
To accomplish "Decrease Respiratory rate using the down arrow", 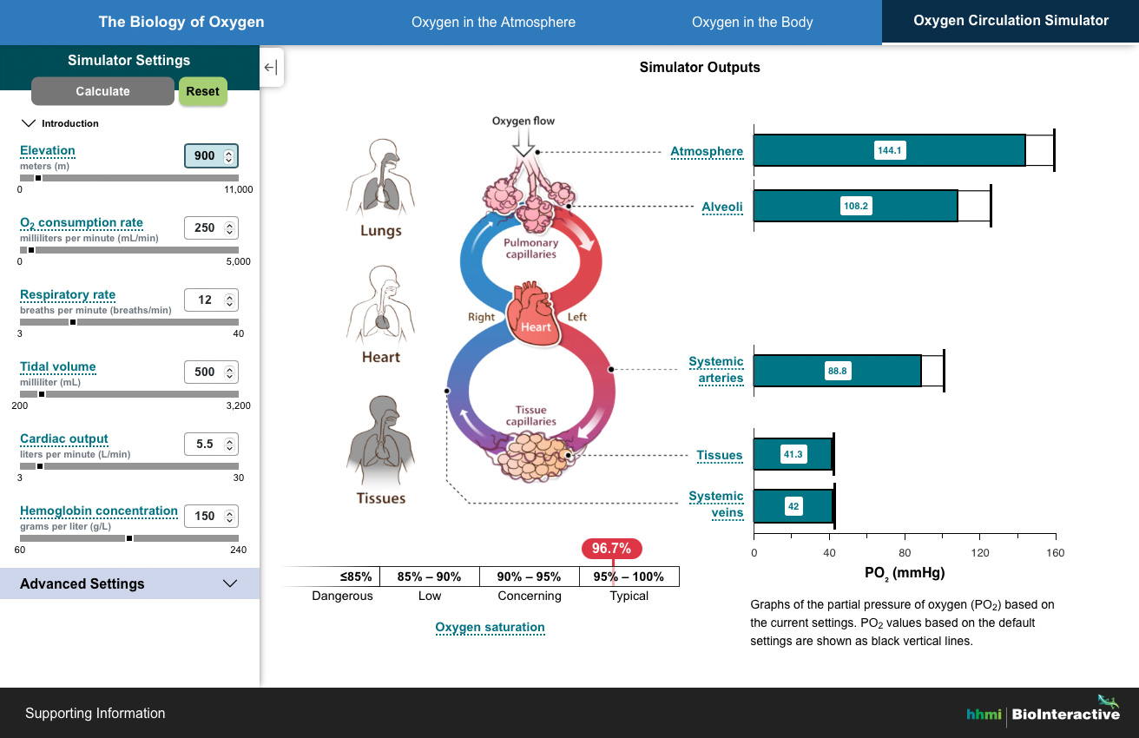I will click(x=228, y=304).
